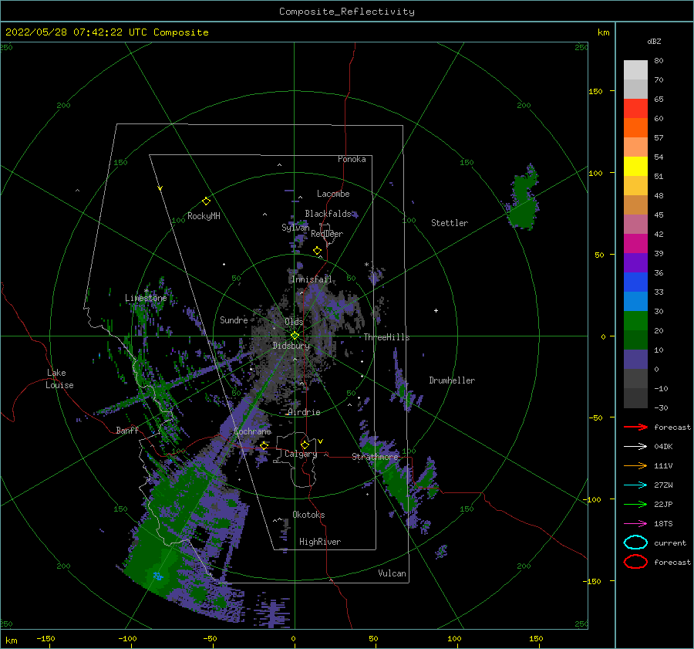694x649 pixels.
Task: Click the yellow diamond marker beside RockyMH
Action: pos(206,201)
